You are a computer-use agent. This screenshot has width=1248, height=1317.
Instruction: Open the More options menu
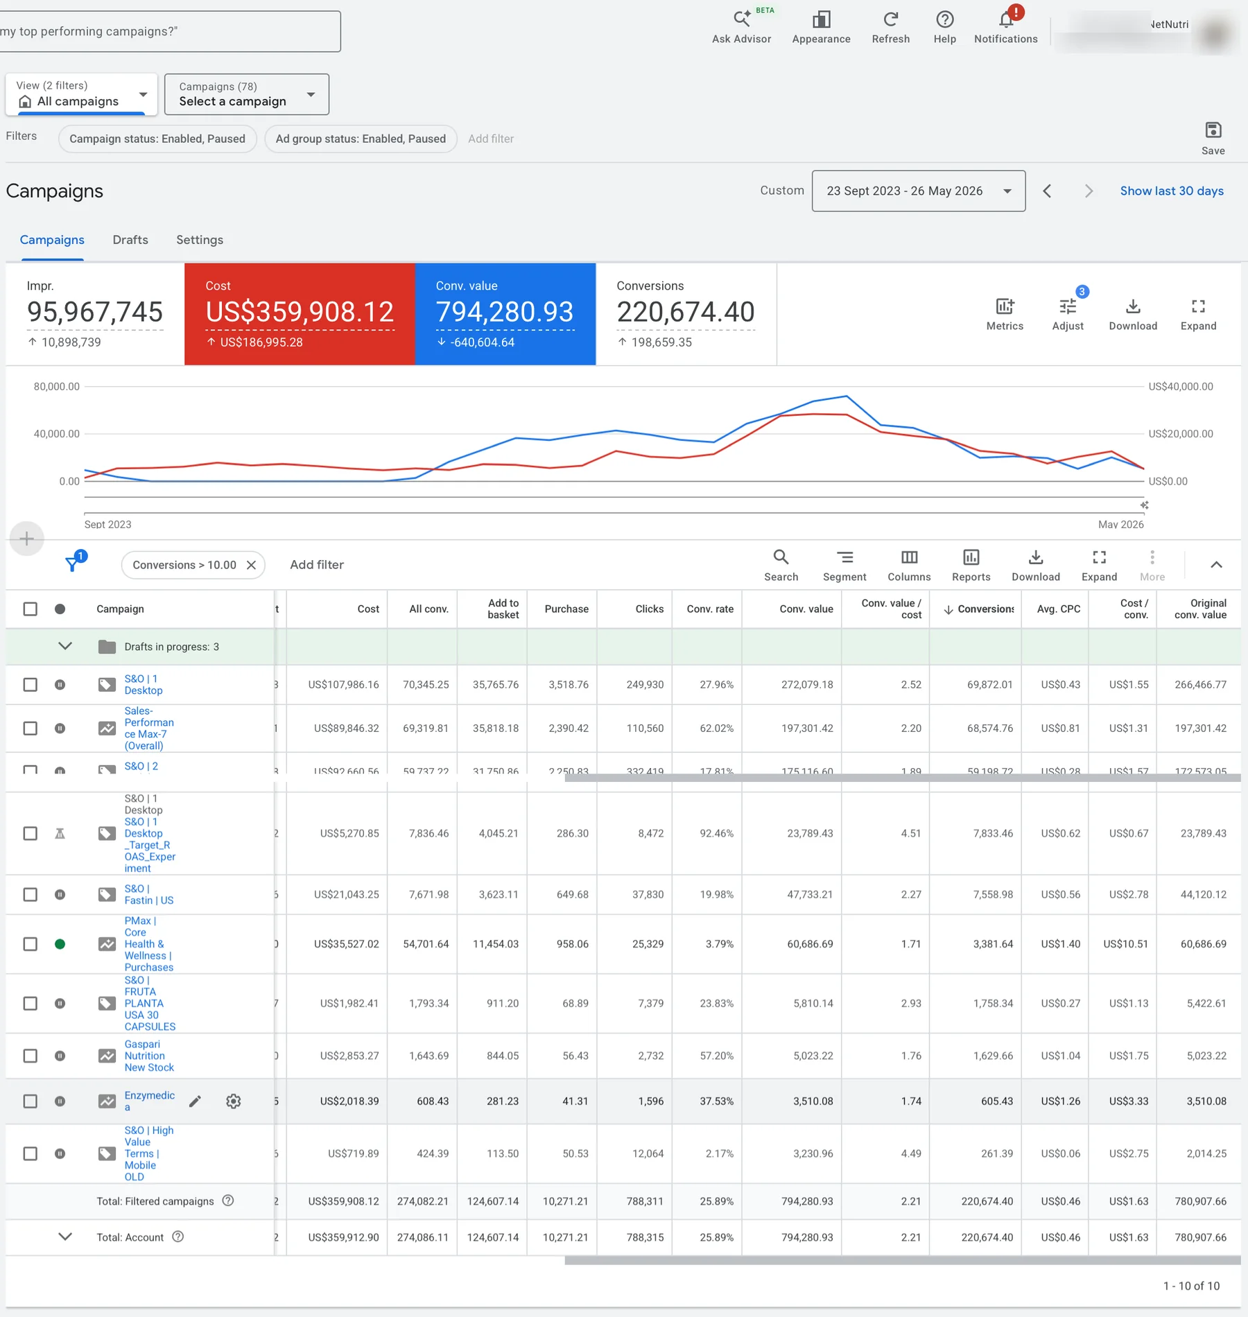1152,566
